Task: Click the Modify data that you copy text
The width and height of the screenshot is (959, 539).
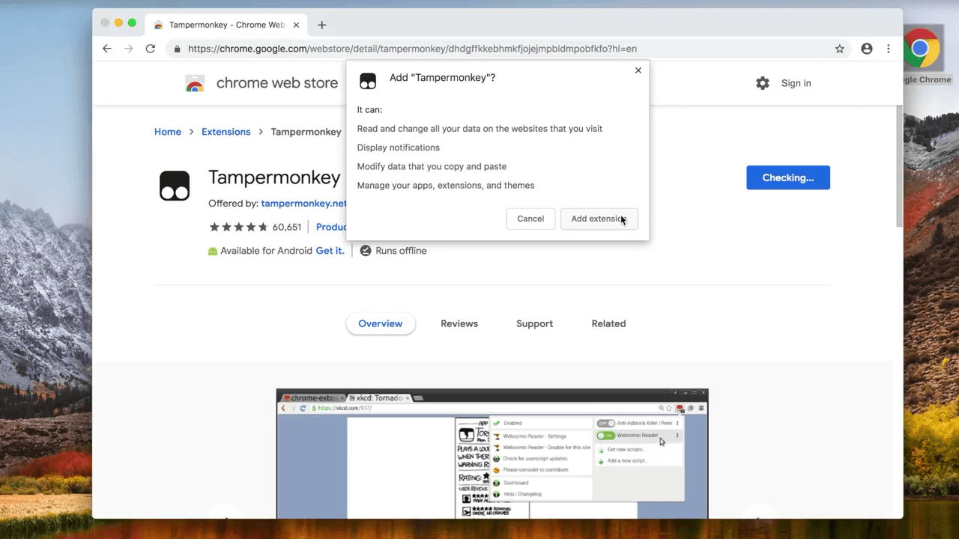Action: [x=432, y=166]
